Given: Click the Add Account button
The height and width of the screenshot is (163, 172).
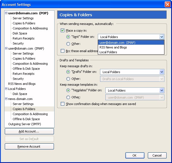Looking at the screenshot, I should coord(29,131).
